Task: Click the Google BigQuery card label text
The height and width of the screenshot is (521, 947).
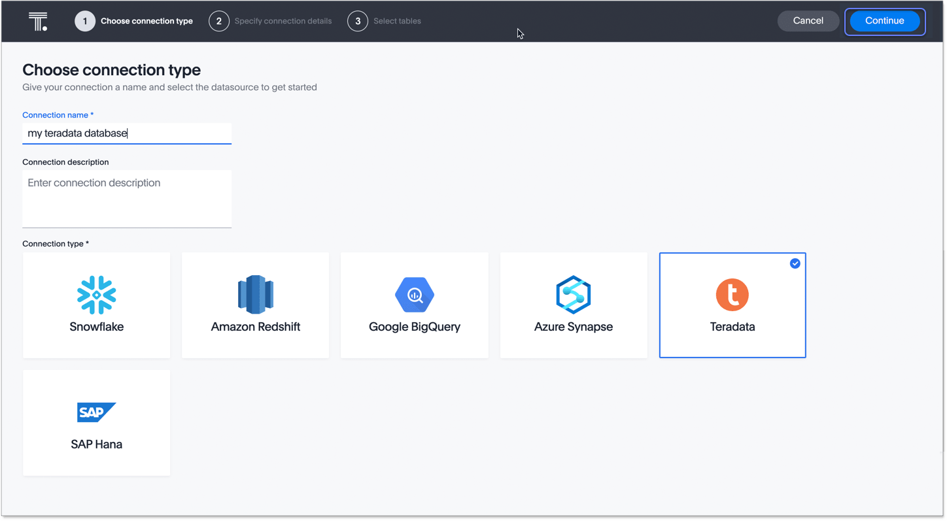Action: coord(415,327)
